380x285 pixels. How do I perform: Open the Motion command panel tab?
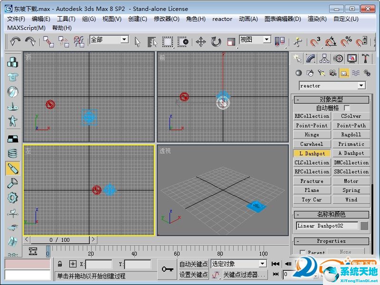[338, 58]
